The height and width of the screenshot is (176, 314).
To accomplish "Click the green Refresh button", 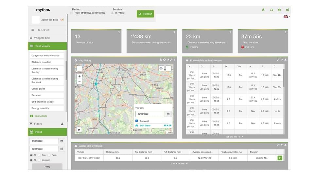I will click(x=145, y=14).
